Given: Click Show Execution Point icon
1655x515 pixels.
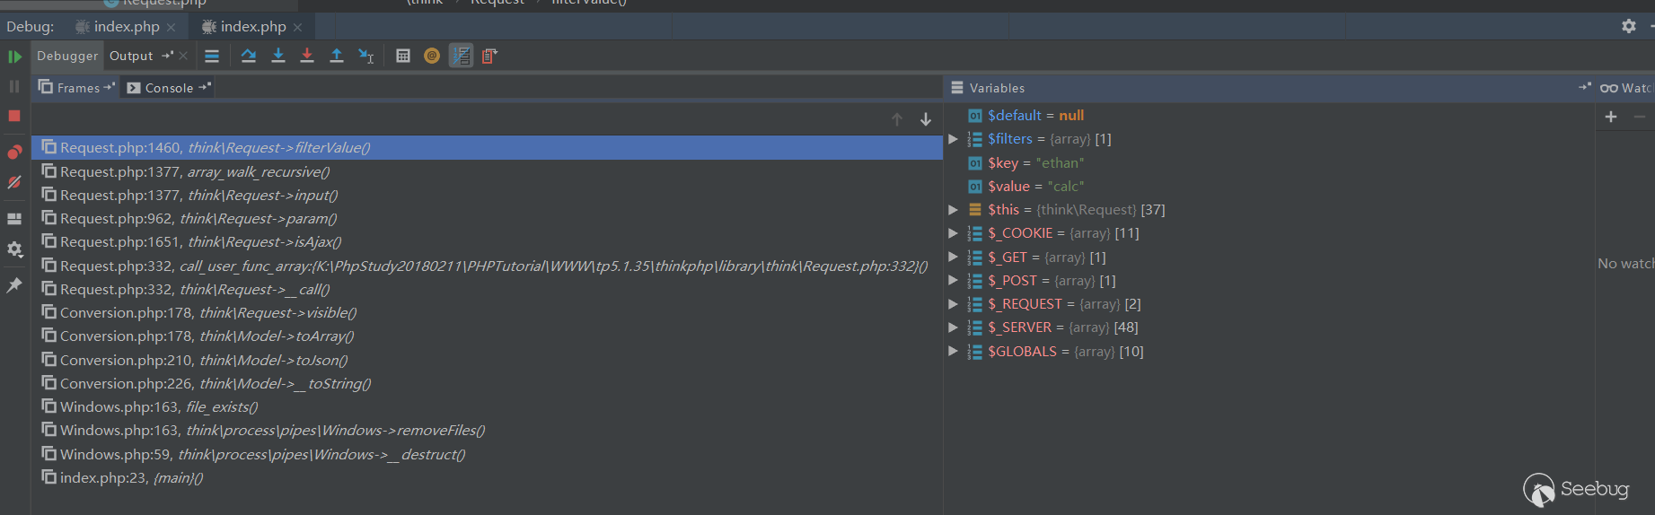Looking at the screenshot, I should (212, 56).
